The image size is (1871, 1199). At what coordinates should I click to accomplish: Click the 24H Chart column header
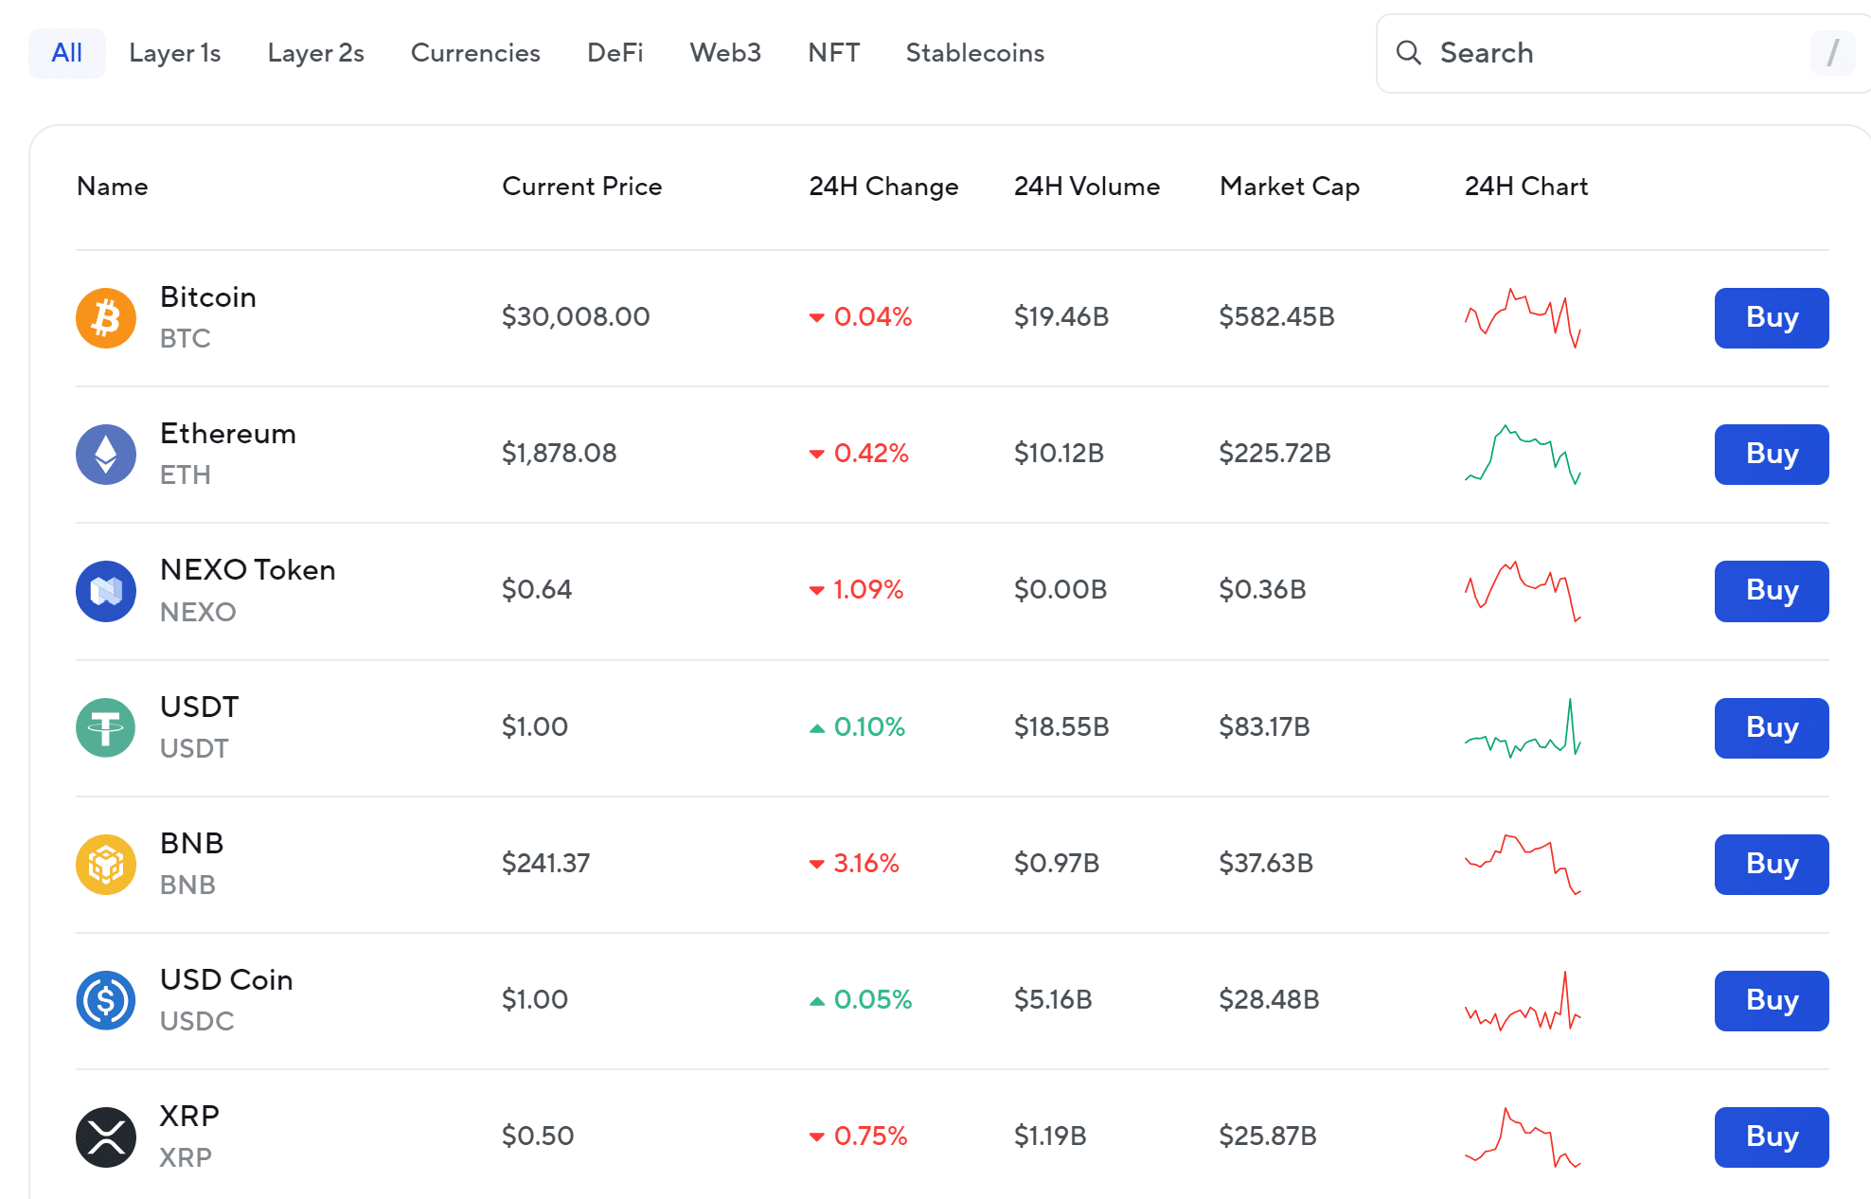[x=1526, y=187]
